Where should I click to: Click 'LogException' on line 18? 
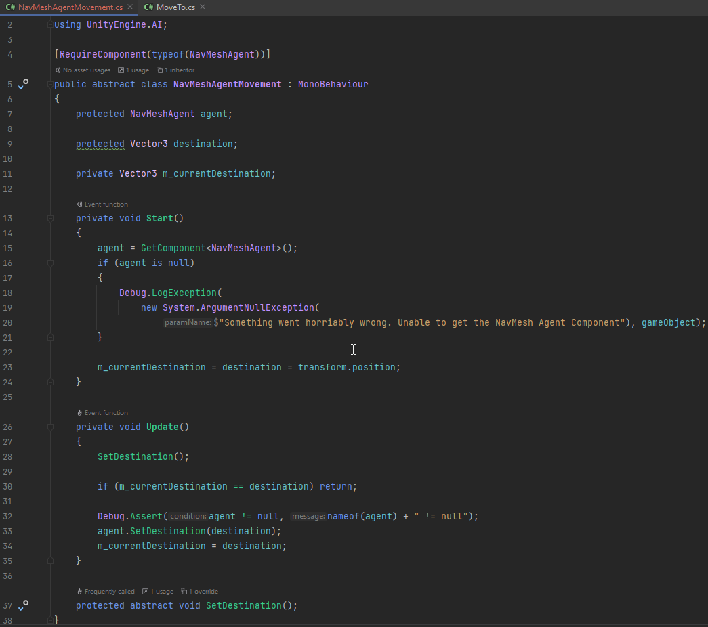(184, 293)
